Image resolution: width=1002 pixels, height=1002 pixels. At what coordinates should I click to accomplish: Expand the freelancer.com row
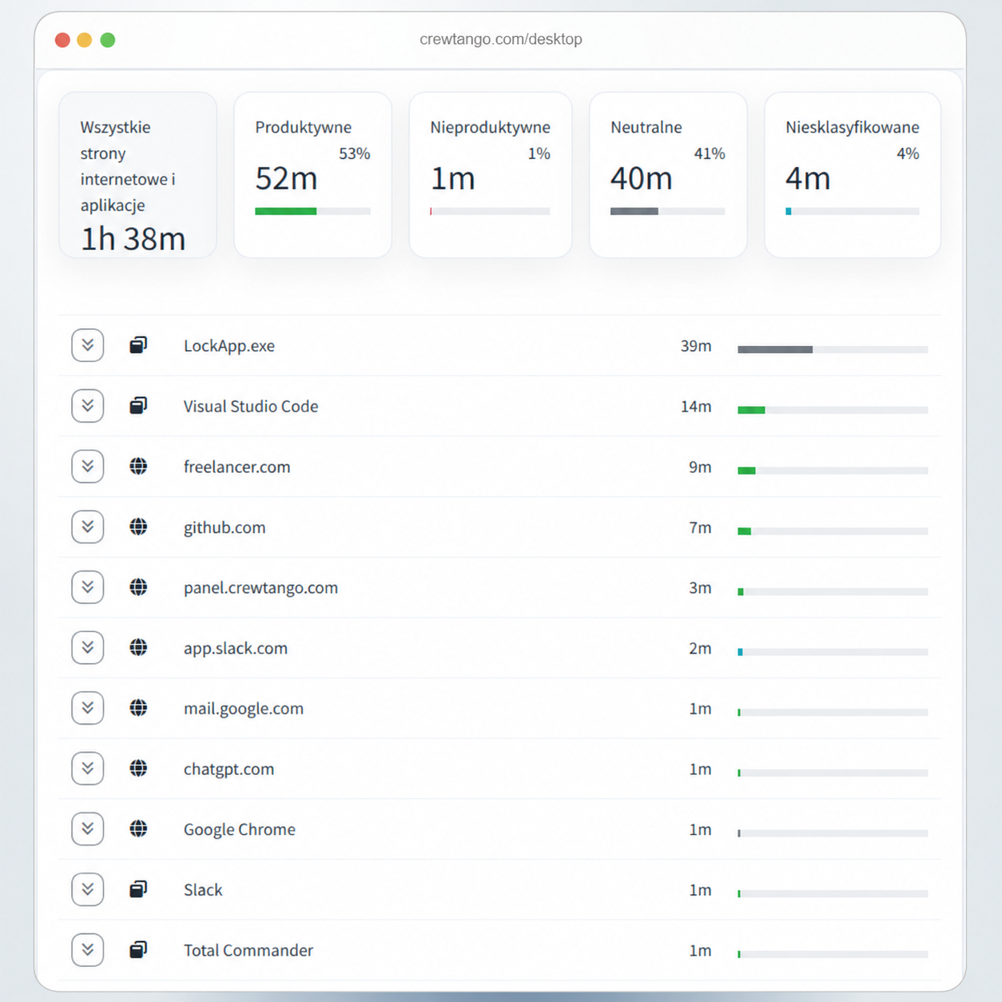tap(88, 467)
